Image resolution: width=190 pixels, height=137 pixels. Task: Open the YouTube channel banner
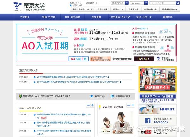point(157,132)
